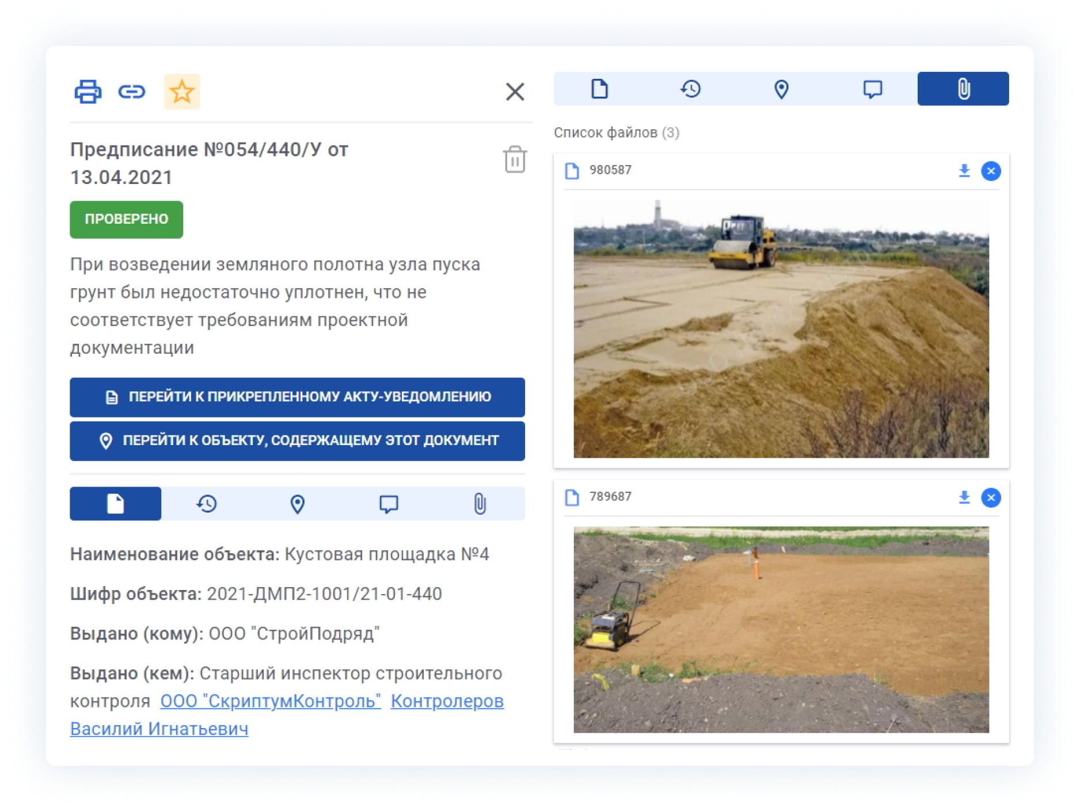Screen dimensions: 1080x812
Task: Download file 980587
Action: (x=964, y=171)
